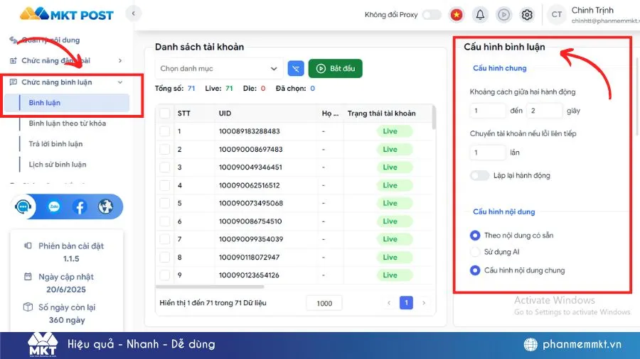Check the box for UID 100090073495068
The image size is (640, 359).
[x=165, y=203]
